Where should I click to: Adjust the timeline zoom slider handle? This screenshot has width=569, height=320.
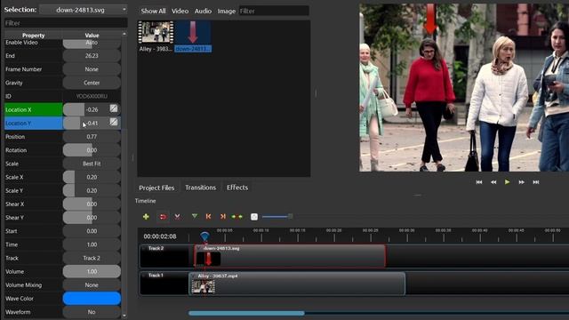click(290, 216)
